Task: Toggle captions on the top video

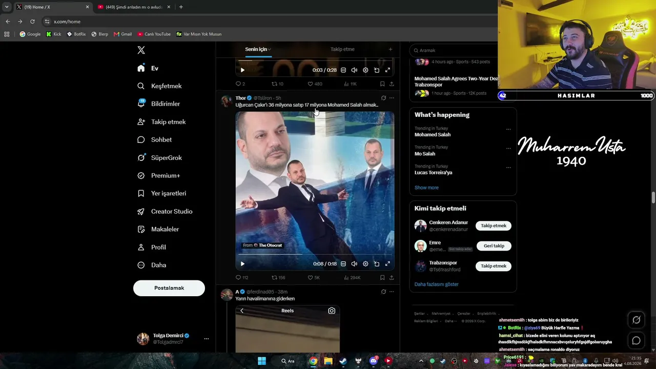Action: (343, 70)
